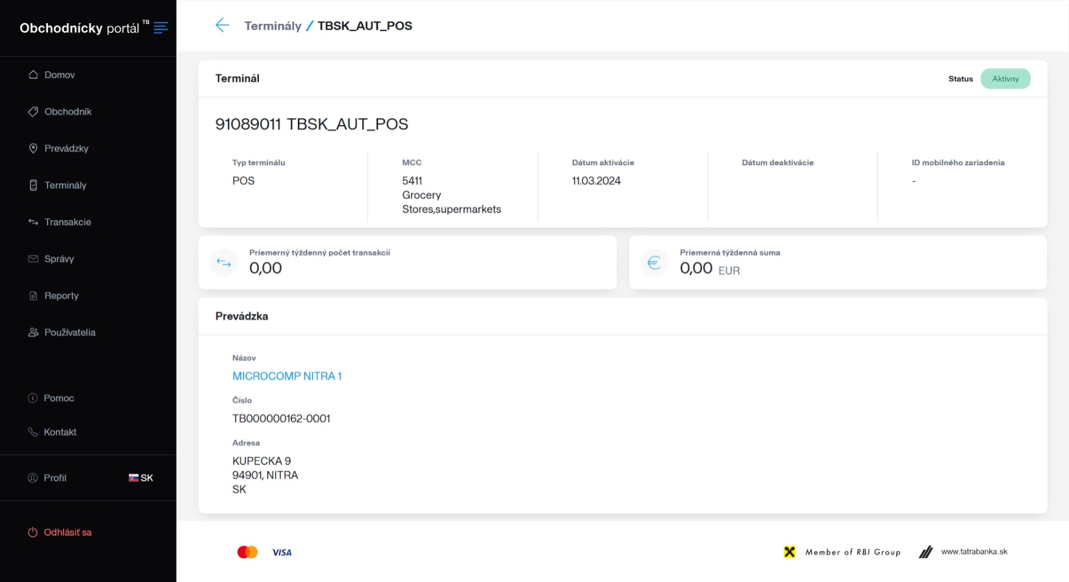
Task: Click the Terminály device icon
Action: pyautogui.click(x=34, y=185)
